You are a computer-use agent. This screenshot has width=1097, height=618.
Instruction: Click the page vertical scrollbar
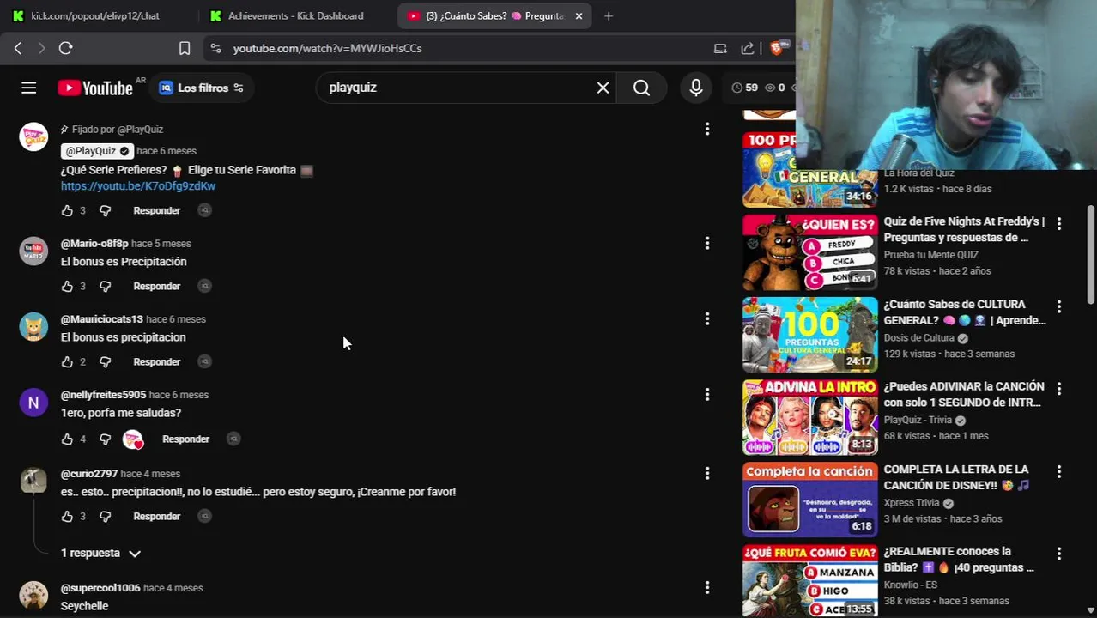[1090, 254]
